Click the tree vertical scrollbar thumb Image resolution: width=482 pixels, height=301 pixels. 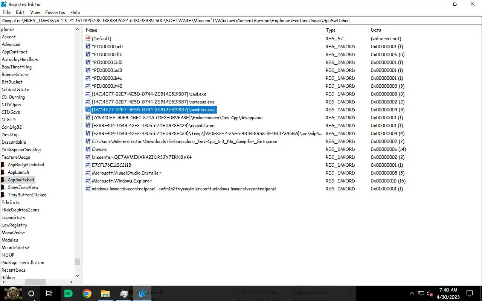point(77,261)
